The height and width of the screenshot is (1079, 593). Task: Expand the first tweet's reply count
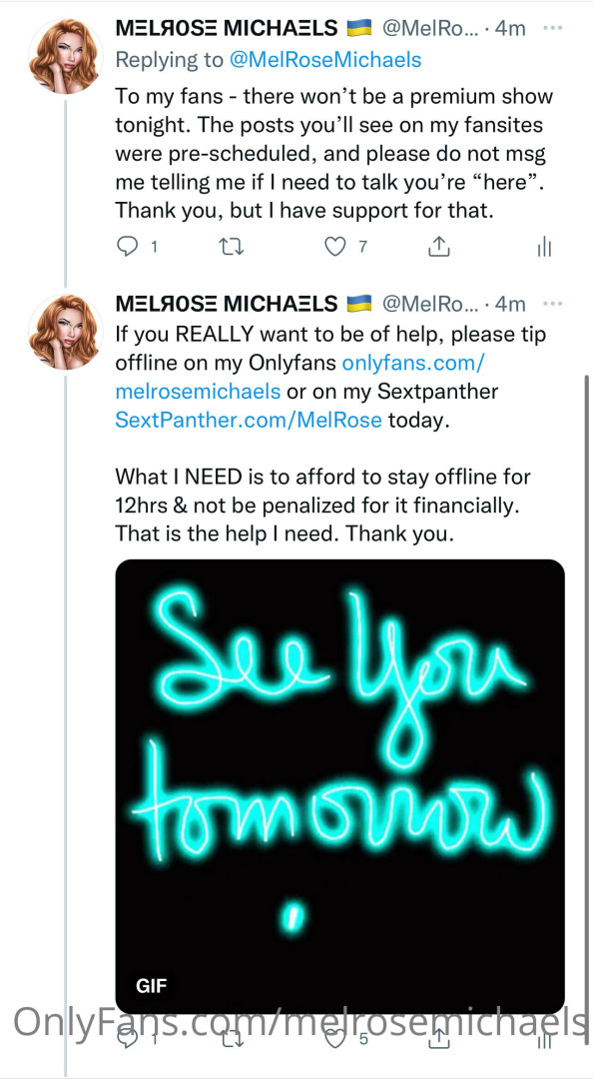pyautogui.click(x=153, y=246)
